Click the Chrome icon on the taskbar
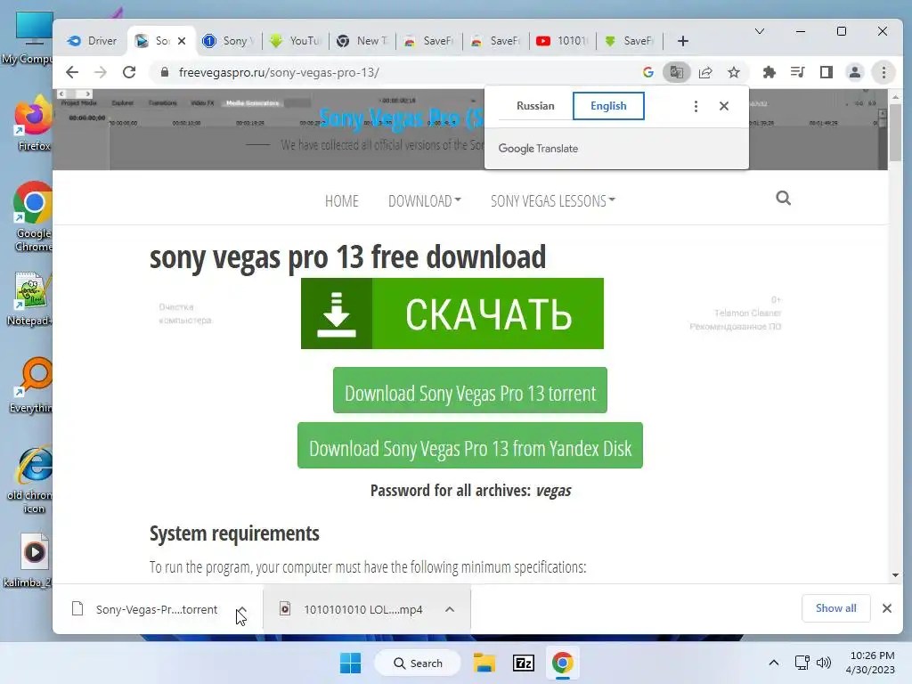The width and height of the screenshot is (912, 684). pos(563,663)
